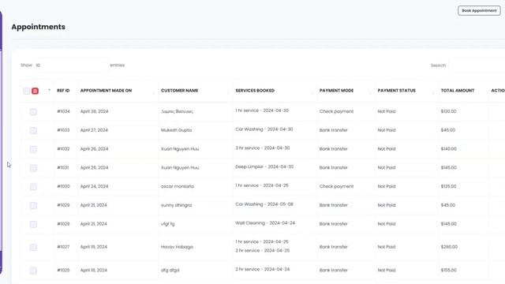
Task: Click Not Paid status in row #1034
Action: pos(386,111)
